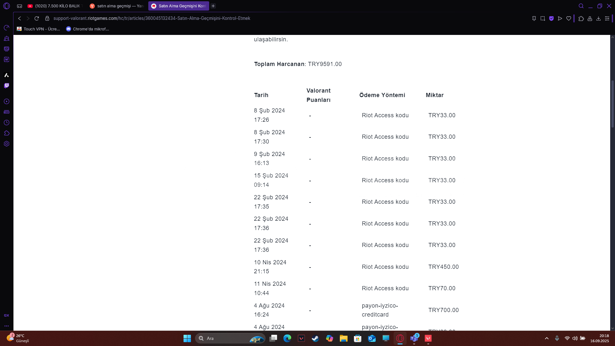Open the striped monitor sidebar icon
This screenshot has width=615, height=346.
6,49
